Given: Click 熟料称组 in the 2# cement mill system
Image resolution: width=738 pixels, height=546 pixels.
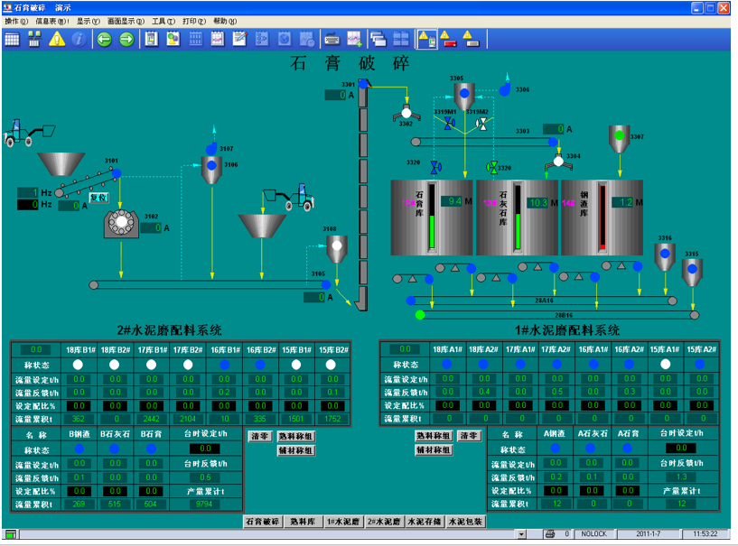Looking at the screenshot, I should [295, 437].
